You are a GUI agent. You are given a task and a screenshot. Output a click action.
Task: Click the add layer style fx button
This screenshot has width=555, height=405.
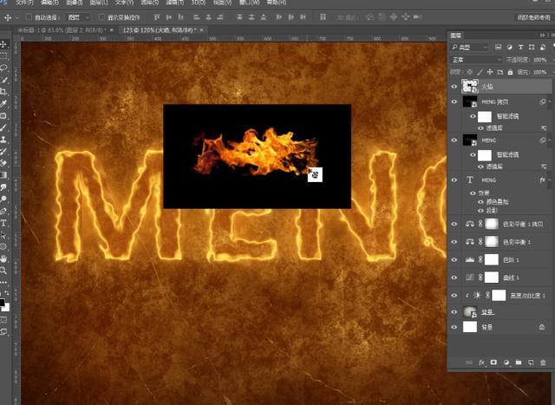(482, 363)
